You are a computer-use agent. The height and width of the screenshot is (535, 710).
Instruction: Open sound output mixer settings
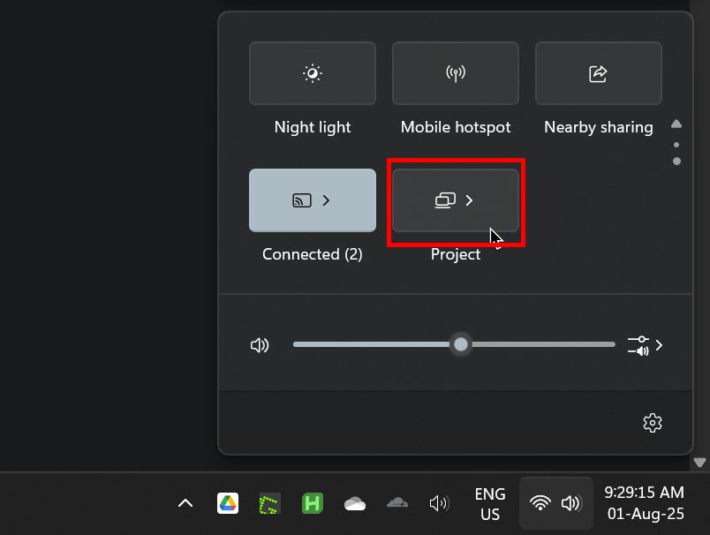(x=646, y=345)
